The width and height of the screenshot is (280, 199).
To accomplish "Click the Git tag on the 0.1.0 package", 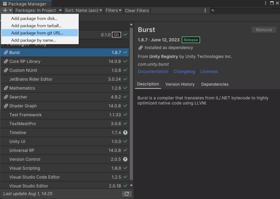I will 117,35.
